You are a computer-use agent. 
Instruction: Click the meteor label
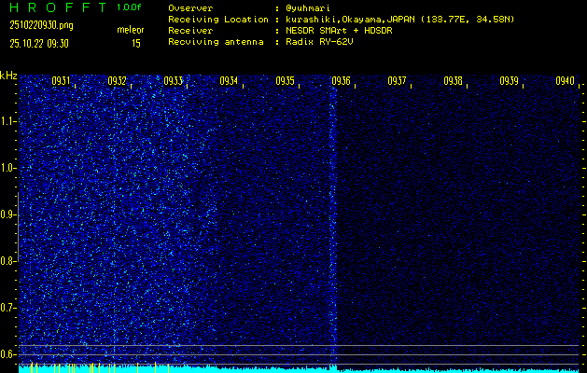(x=131, y=30)
